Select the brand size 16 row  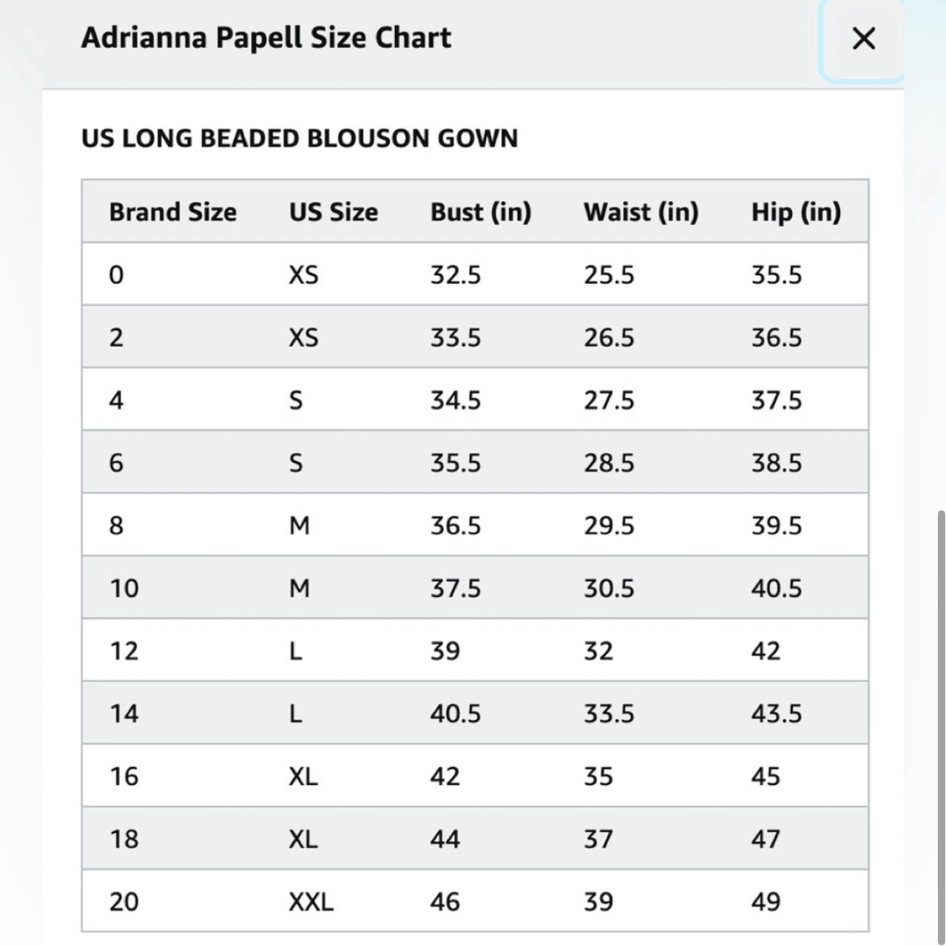[475, 776]
